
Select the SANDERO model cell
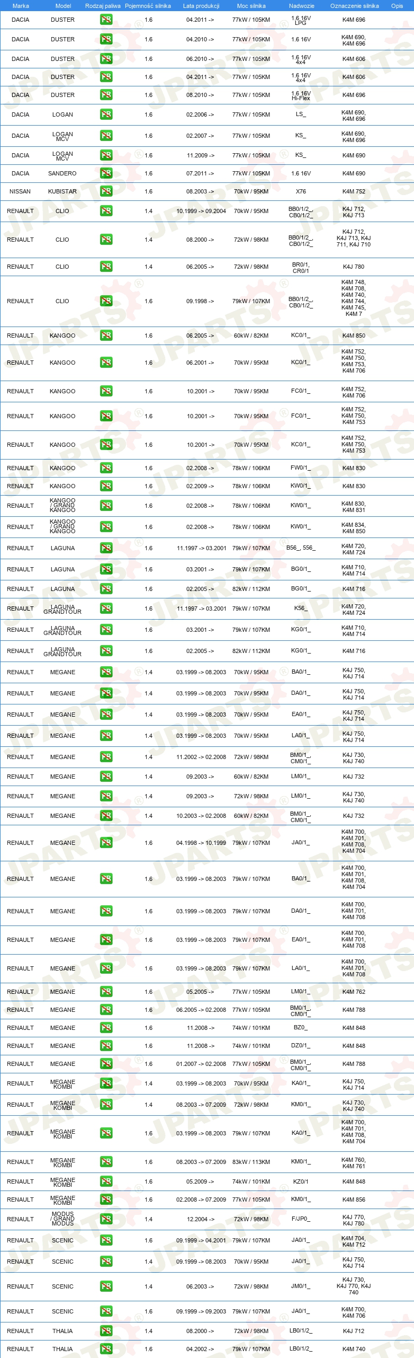pyautogui.click(x=62, y=173)
